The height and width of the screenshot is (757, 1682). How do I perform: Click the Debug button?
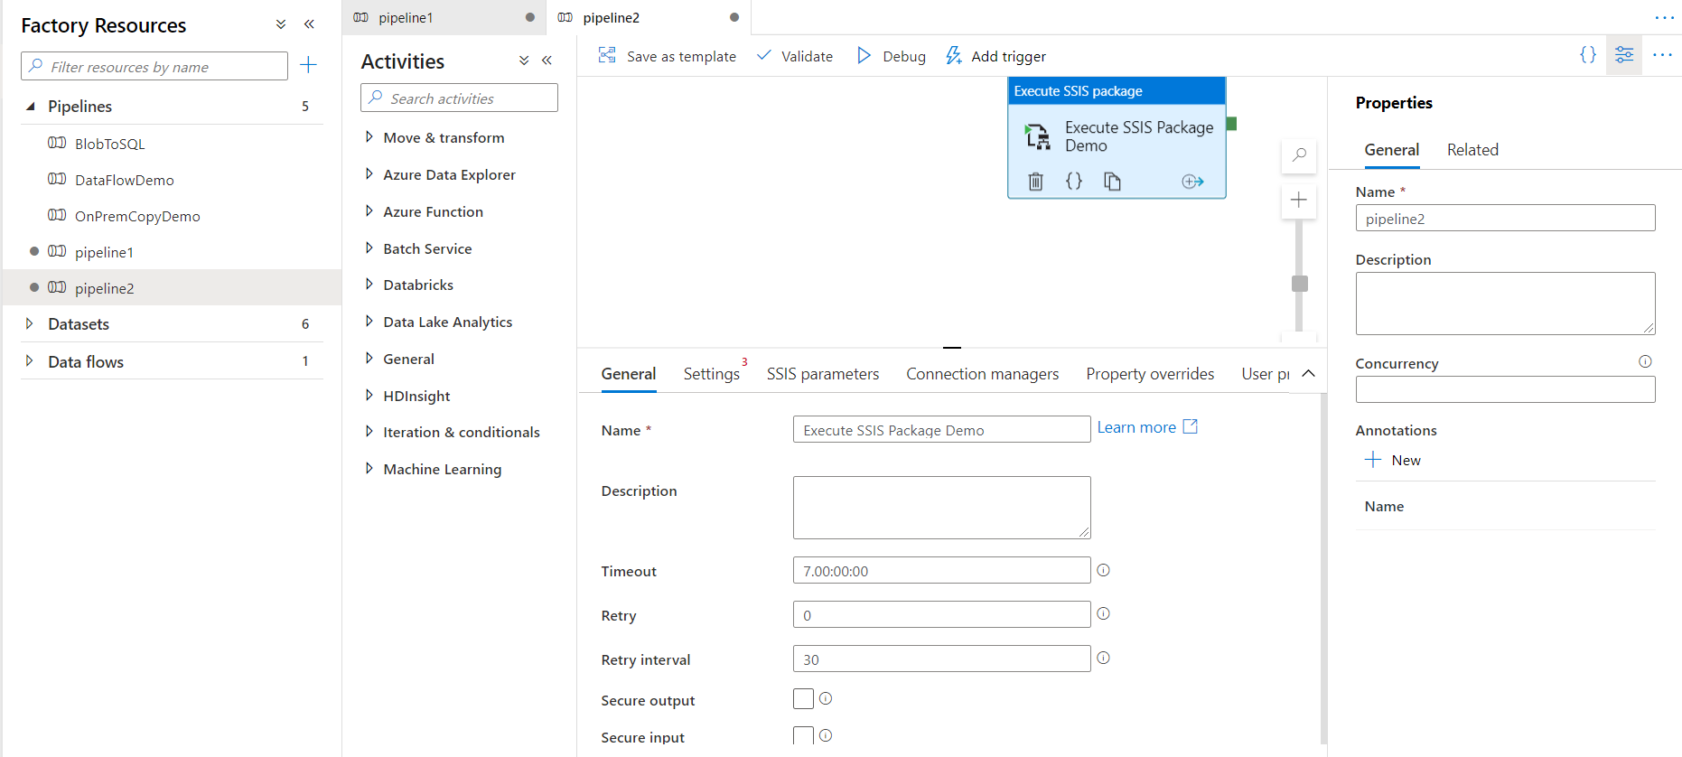point(891,56)
